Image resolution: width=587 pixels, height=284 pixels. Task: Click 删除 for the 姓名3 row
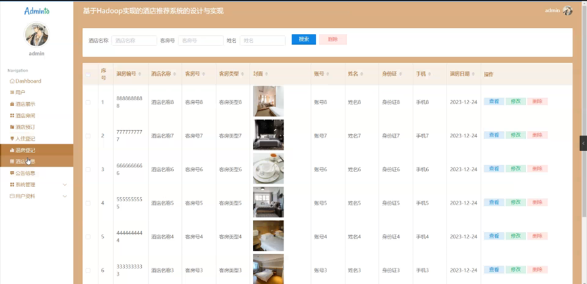click(x=537, y=269)
